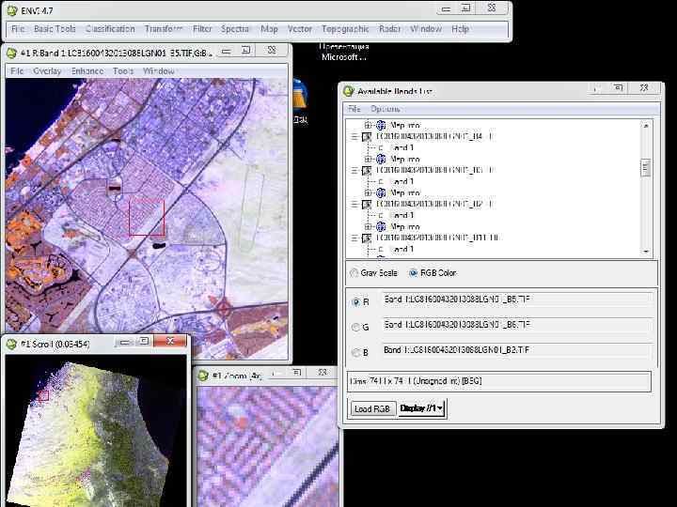Open the Transform menu
This screenshot has width=677, height=507.
coord(164,29)
